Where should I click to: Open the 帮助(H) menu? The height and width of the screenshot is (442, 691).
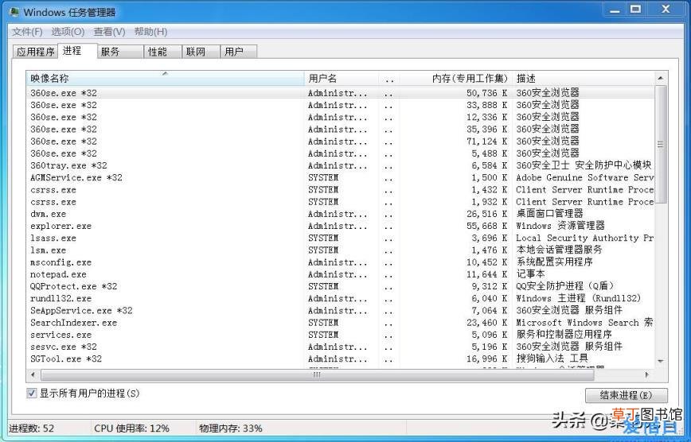tap(150, 32)
